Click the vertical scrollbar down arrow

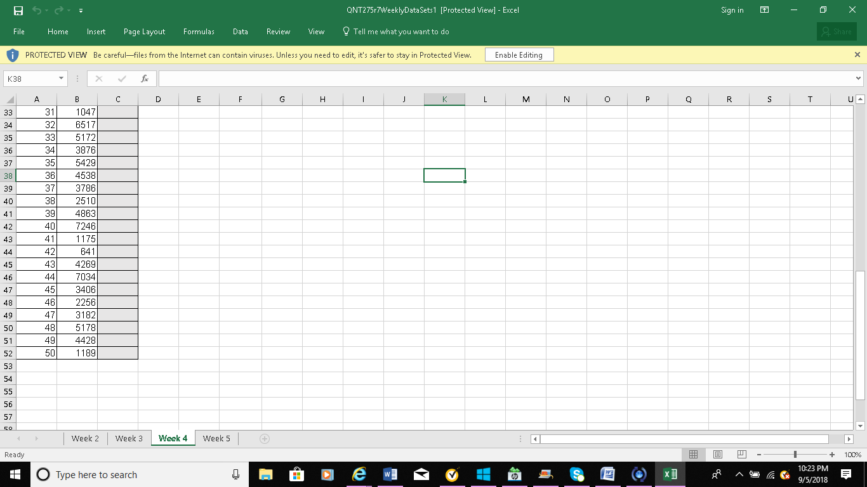coord(860,425)
